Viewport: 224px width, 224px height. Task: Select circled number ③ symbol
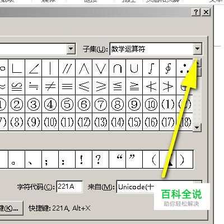coord(34,104)
